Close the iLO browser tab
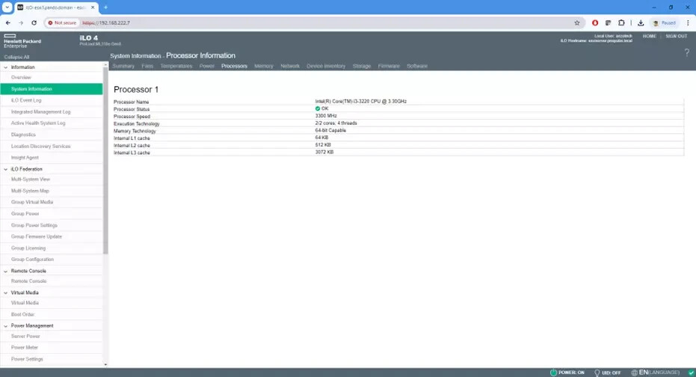This screenshot has height=377, width=696. tap(93, 7)
